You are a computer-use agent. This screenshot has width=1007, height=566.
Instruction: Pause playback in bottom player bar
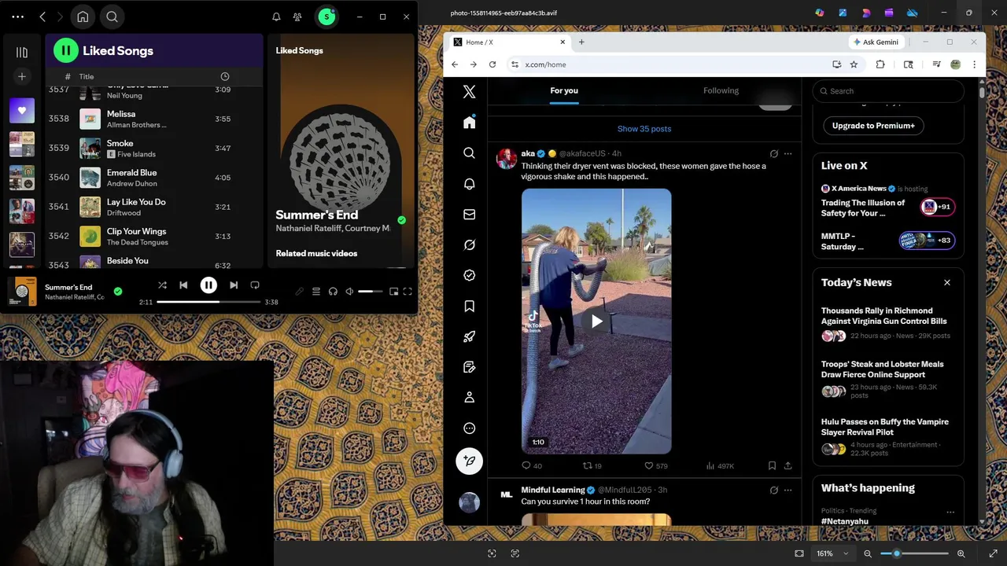pos(208,285)
